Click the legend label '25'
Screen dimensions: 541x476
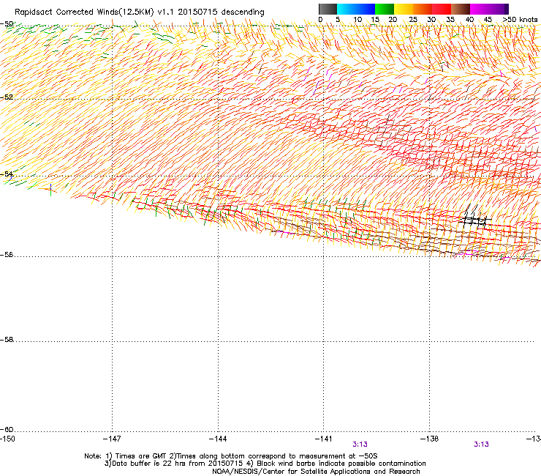(413, 20)
